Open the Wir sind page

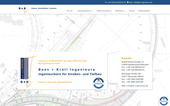pyautogui.click(x=69, y=11)
